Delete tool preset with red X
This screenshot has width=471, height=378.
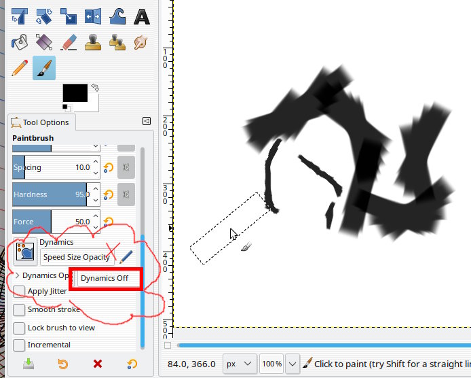coord(98,364)
